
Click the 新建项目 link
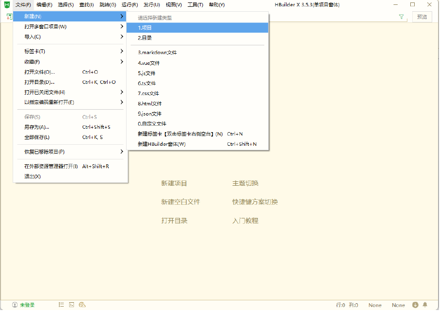[x=174, y=183]
